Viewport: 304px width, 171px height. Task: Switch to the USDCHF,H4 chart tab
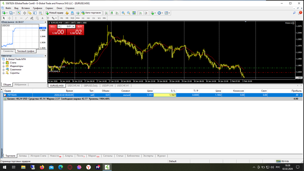(74, 86)
